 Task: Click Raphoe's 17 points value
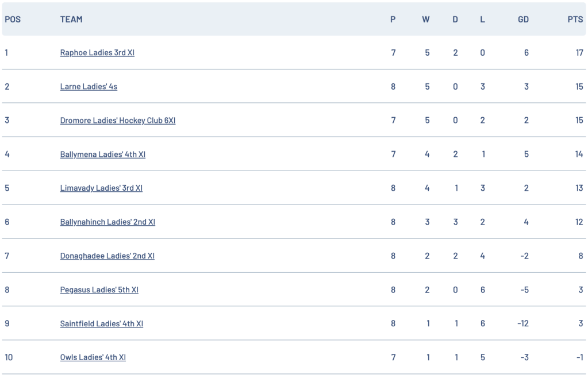579,53
